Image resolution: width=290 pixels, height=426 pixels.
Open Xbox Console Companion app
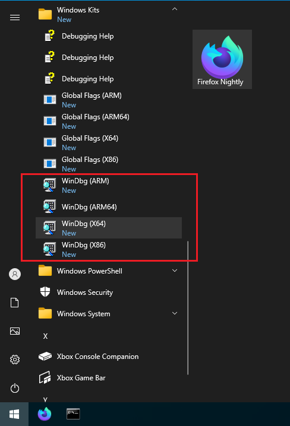109,356
